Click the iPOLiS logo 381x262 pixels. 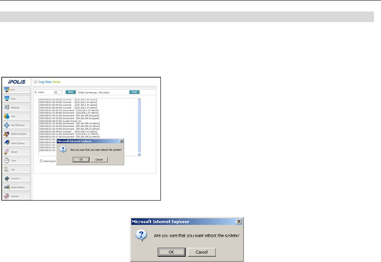coord(16,82)
